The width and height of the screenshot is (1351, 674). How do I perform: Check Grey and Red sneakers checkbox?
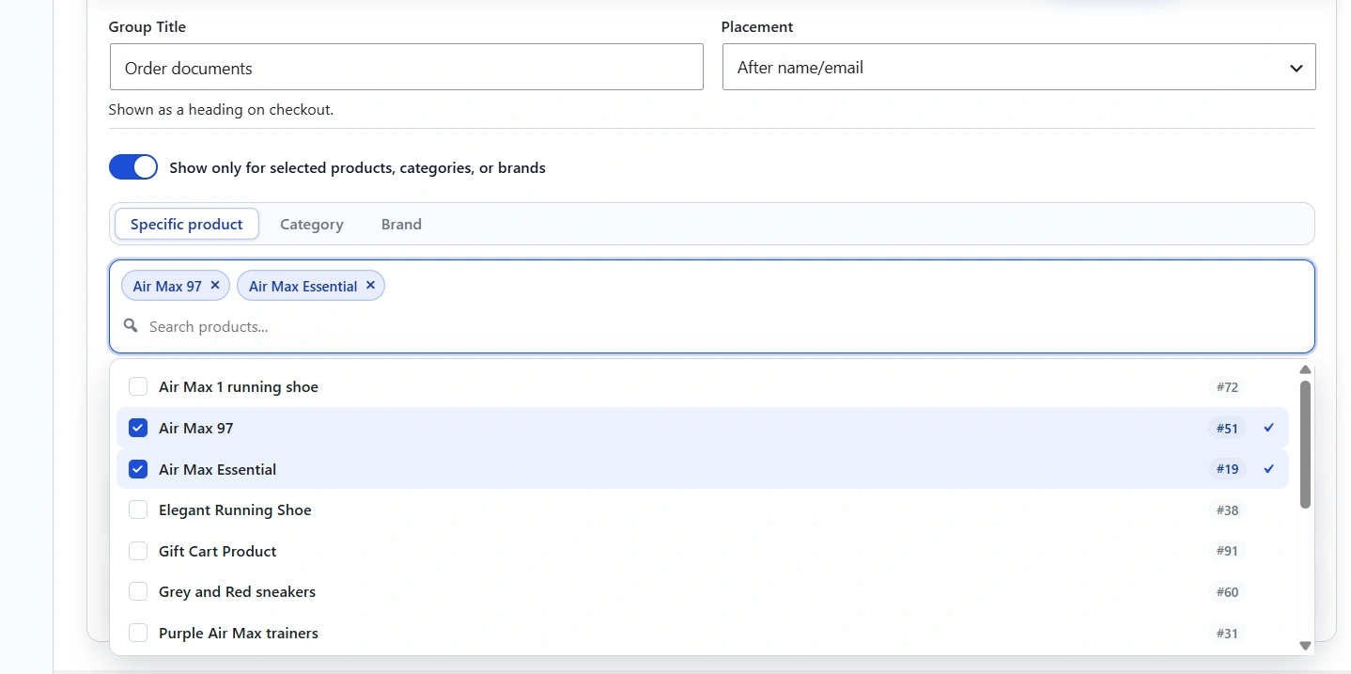pyautogui.click(x=138, y=591)
